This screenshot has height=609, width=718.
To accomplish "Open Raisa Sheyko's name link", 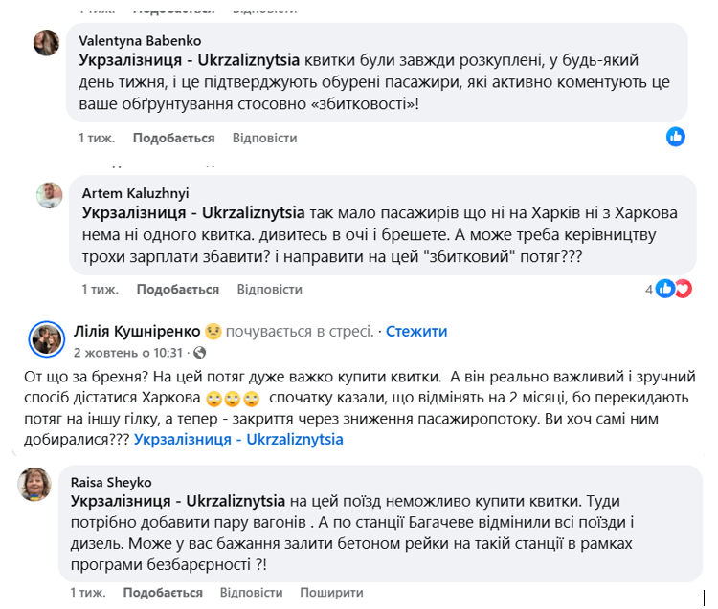I will pyautogui.click(x=111, y=482).
